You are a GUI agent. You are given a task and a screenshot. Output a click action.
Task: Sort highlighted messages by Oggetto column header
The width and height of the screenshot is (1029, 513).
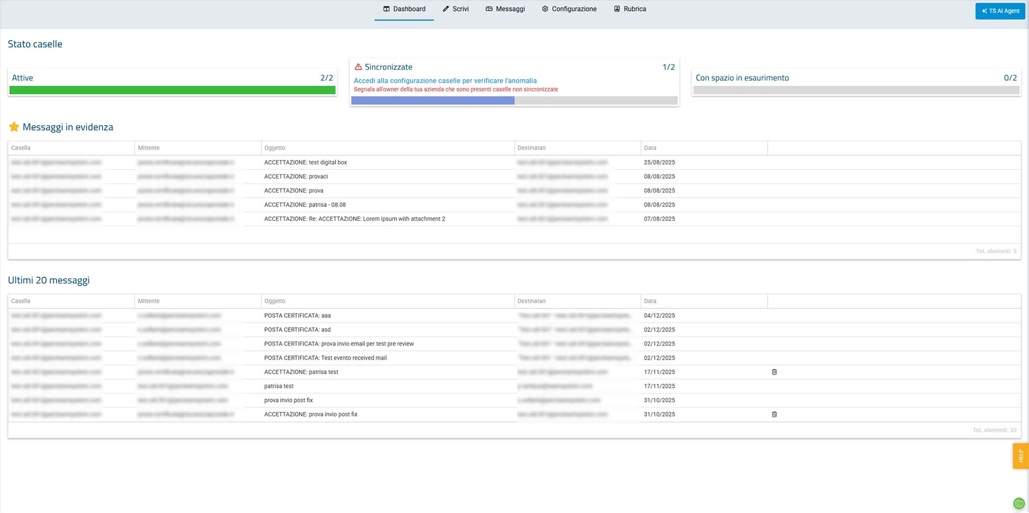[x=275, y=148]
